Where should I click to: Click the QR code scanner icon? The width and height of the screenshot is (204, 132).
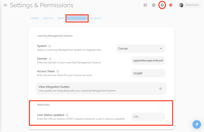[145, 5]
